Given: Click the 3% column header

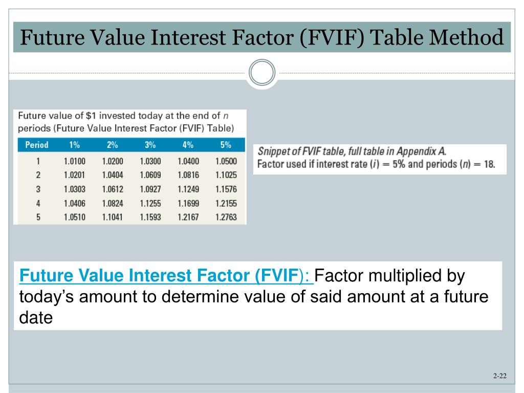Looking at the screenshot, I should tap(150, 145).
